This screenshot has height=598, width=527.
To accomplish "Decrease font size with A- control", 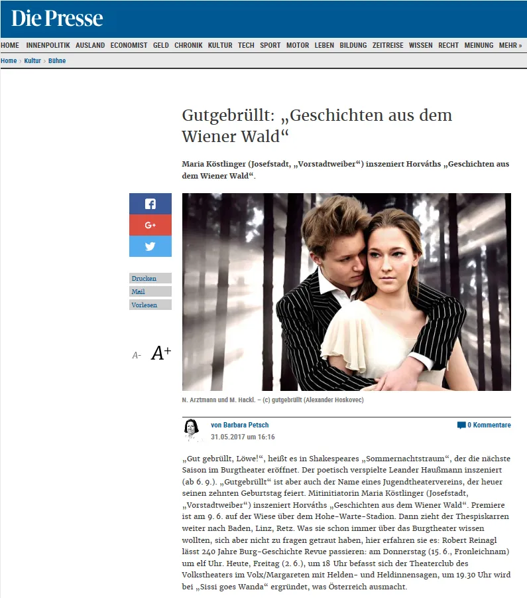I will pyautogui.click(x=137, y=356).
